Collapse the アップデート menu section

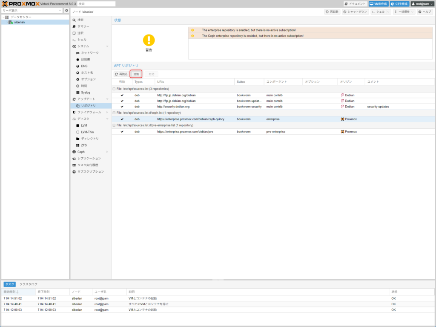[x=107, y=99]
